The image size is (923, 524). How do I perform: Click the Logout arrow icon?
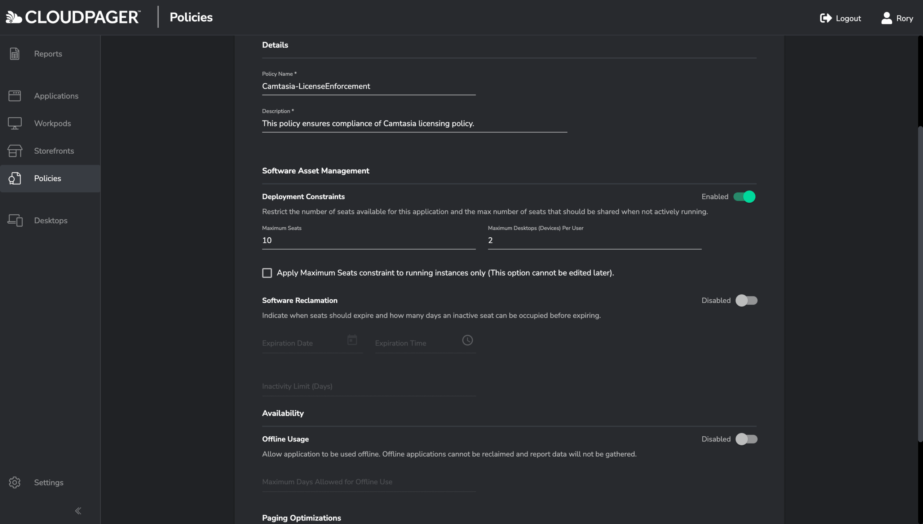tap(826, 18)
